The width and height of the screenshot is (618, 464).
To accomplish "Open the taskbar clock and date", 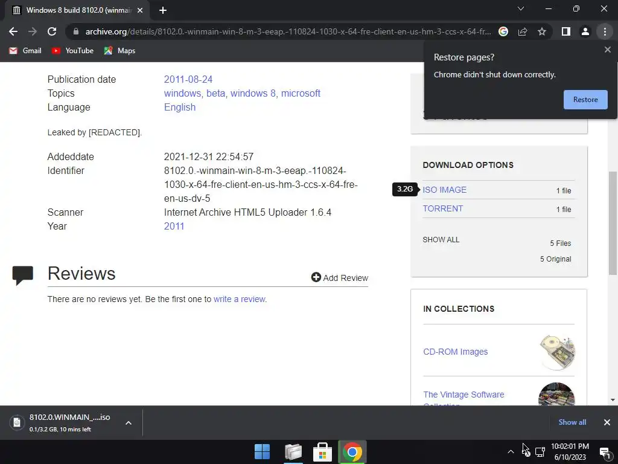I will tap(570, 452).
